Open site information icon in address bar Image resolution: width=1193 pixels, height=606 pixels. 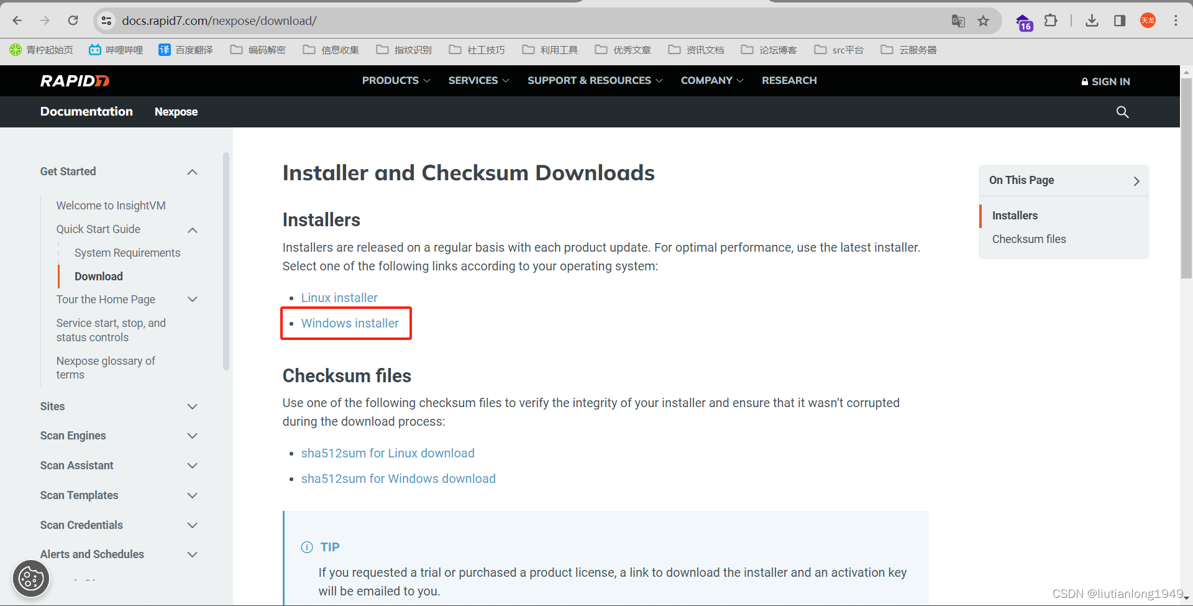pyautogui.click(x=106, y=21)
